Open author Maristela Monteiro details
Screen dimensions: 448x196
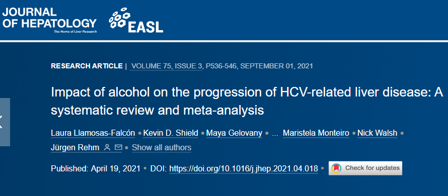click(316, 133)
